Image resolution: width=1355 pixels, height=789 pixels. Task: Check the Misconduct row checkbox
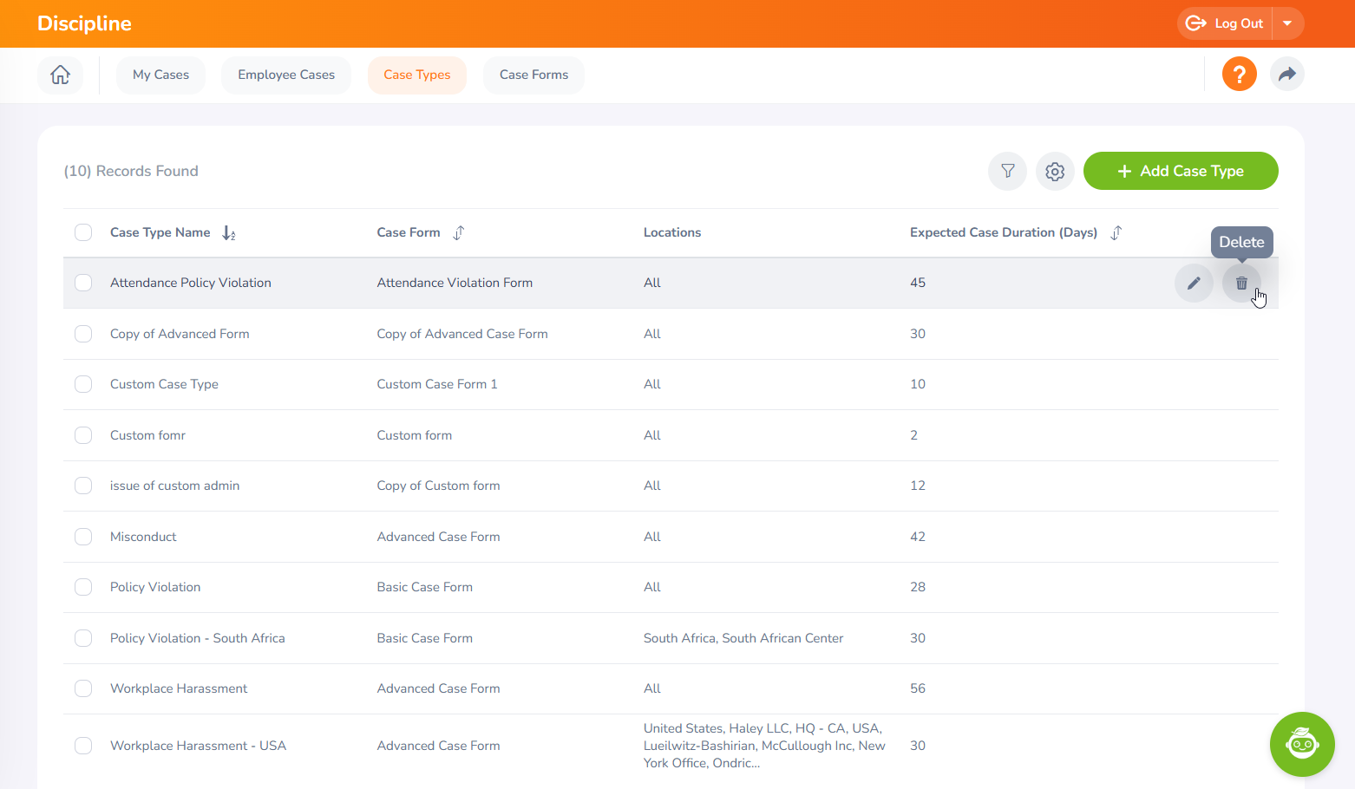(83, 537)
